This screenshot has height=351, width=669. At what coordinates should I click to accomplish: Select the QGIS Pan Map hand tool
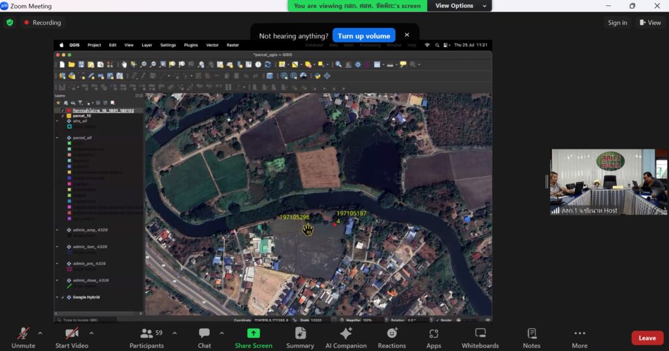(x=124, y=65)
